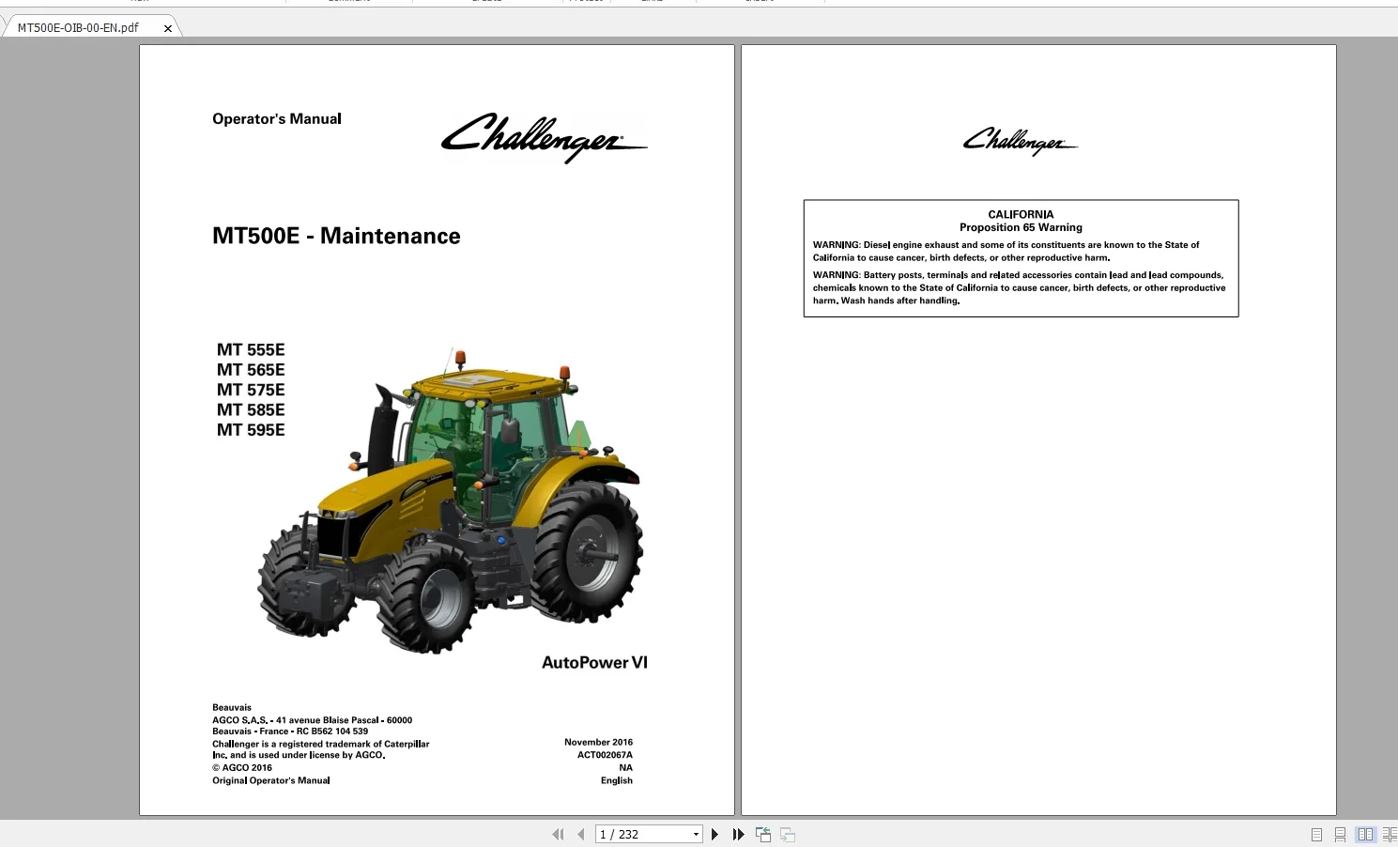Screen dimensions: 1398x847
Task: Click the 'MT 555E' model text
Action: point(251,350)
